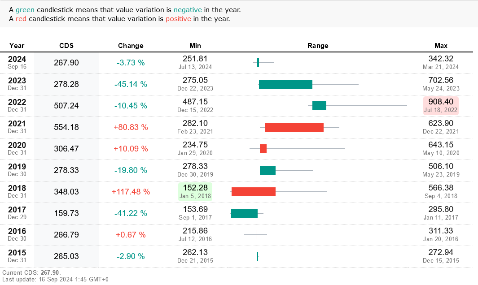
Task: Click the +80.83 % change value
Action: (x=131, y=127)
